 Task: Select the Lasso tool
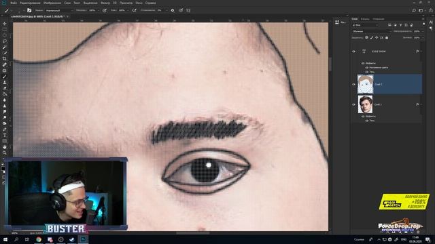5,41
